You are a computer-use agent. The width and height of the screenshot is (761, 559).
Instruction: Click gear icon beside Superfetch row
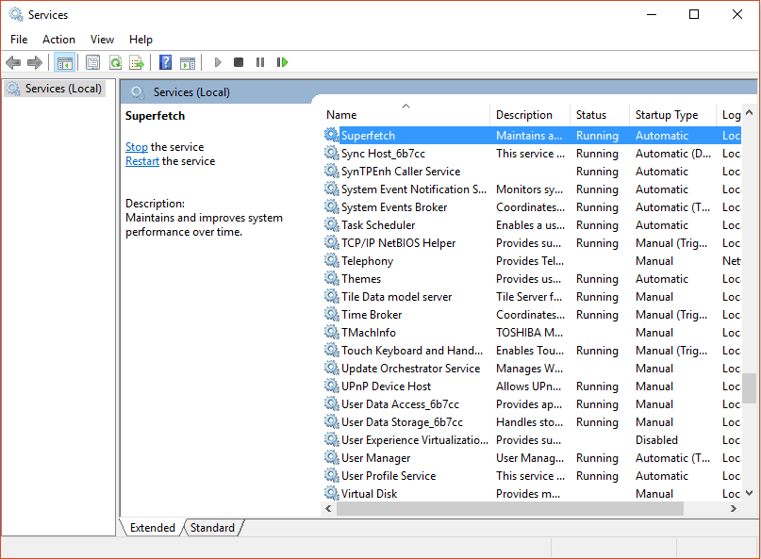332,135
